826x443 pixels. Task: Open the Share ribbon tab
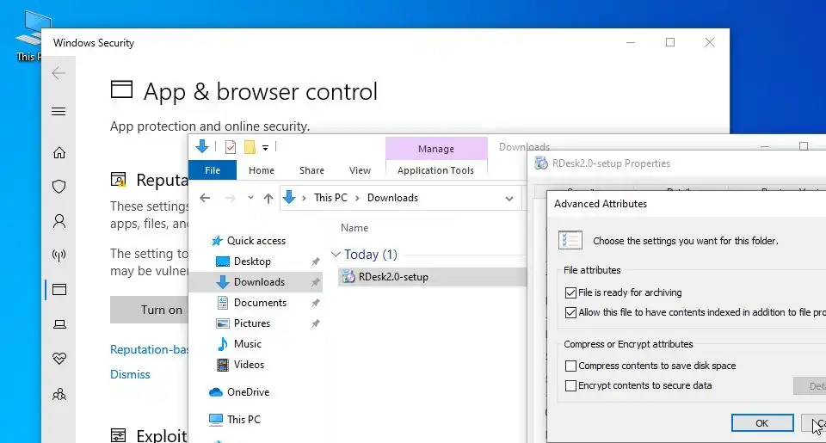(311, 170)
